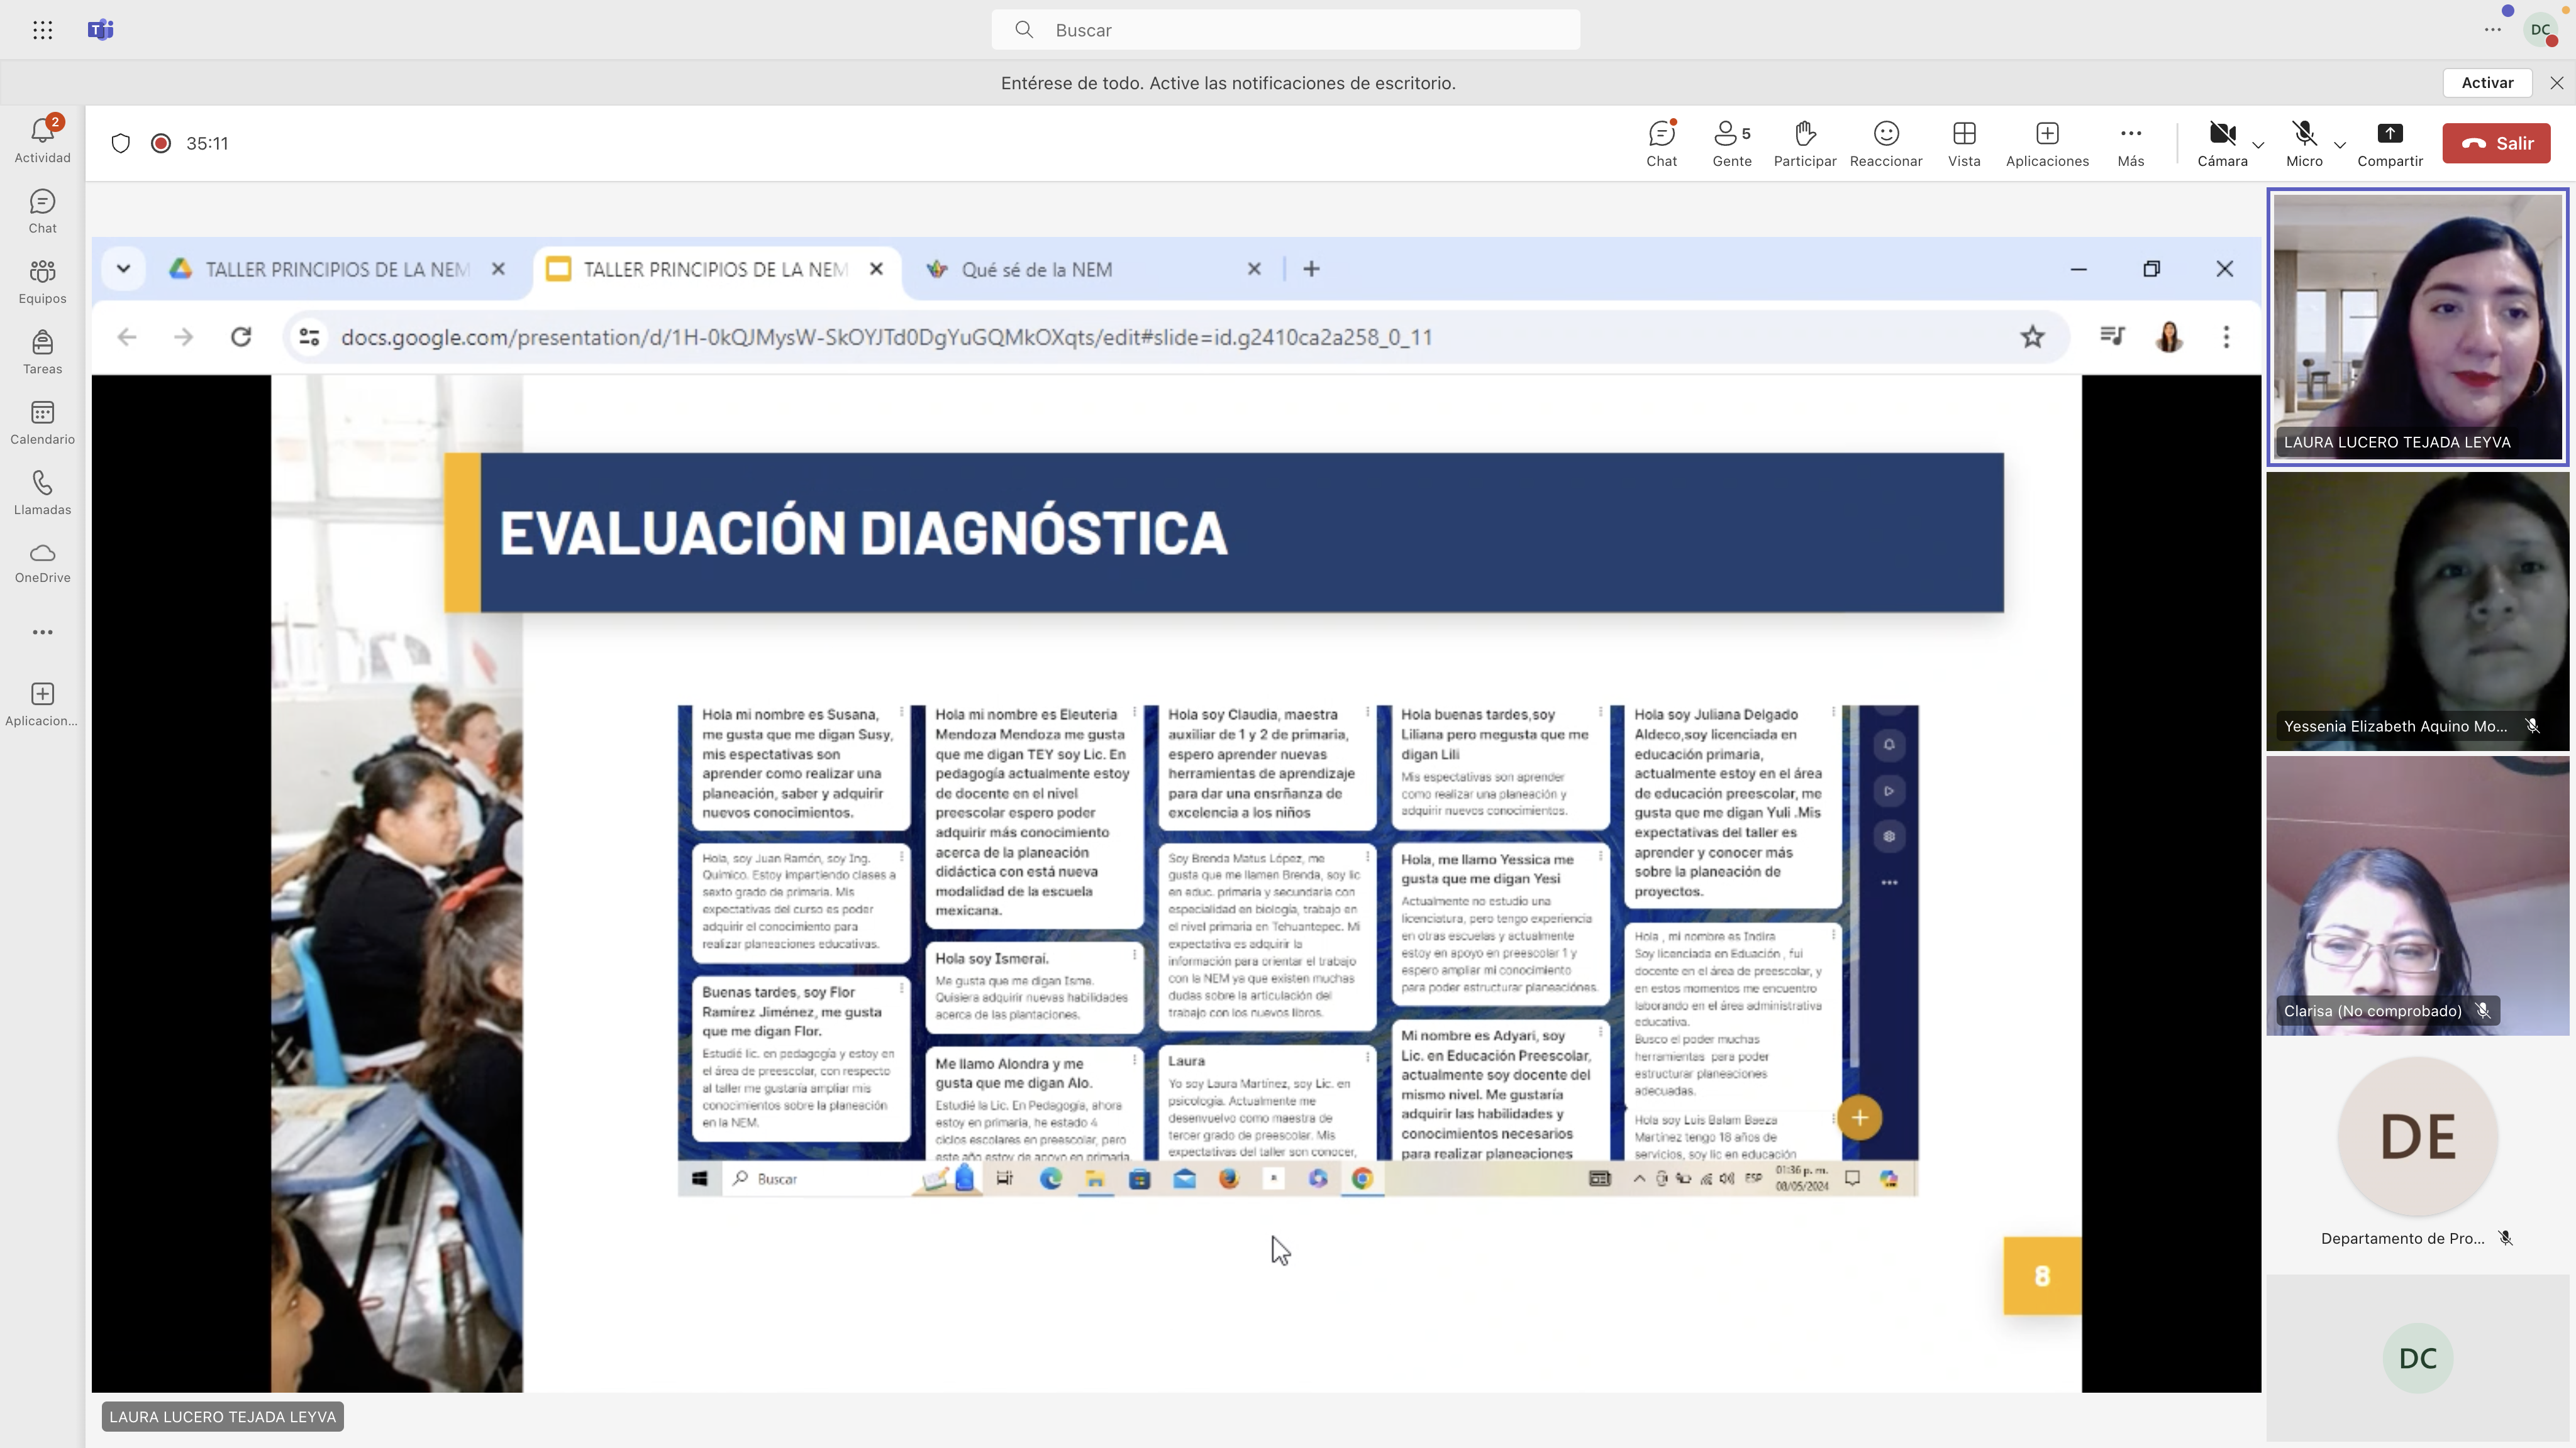2576x1448 pixels.
Task: Go forward in the shared browser
Action: (x=183, y=337)
